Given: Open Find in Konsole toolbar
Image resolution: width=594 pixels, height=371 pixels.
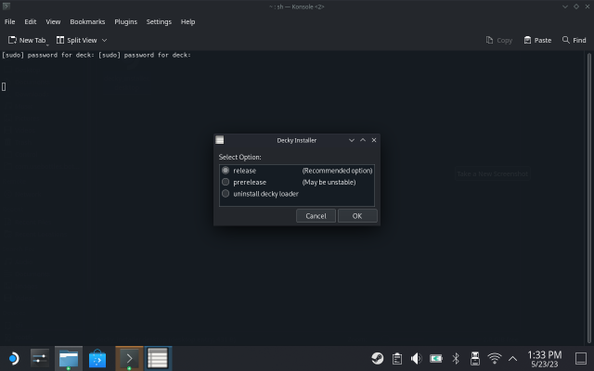Looking at the screenshot, I should point(574,40).
